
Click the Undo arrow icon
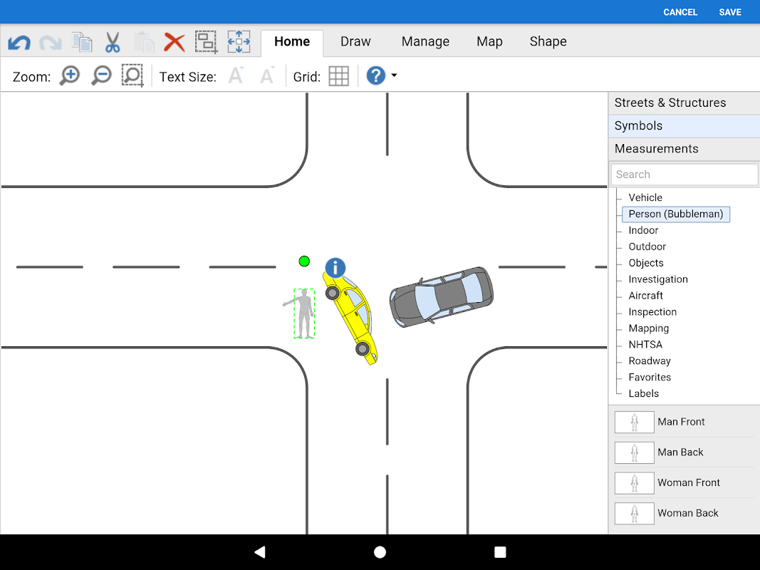click(19, 42)
